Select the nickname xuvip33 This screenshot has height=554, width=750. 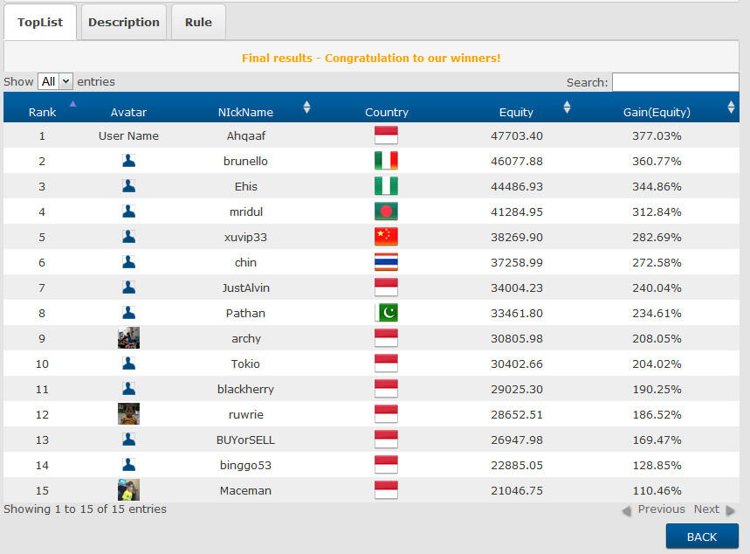(245, 238)
